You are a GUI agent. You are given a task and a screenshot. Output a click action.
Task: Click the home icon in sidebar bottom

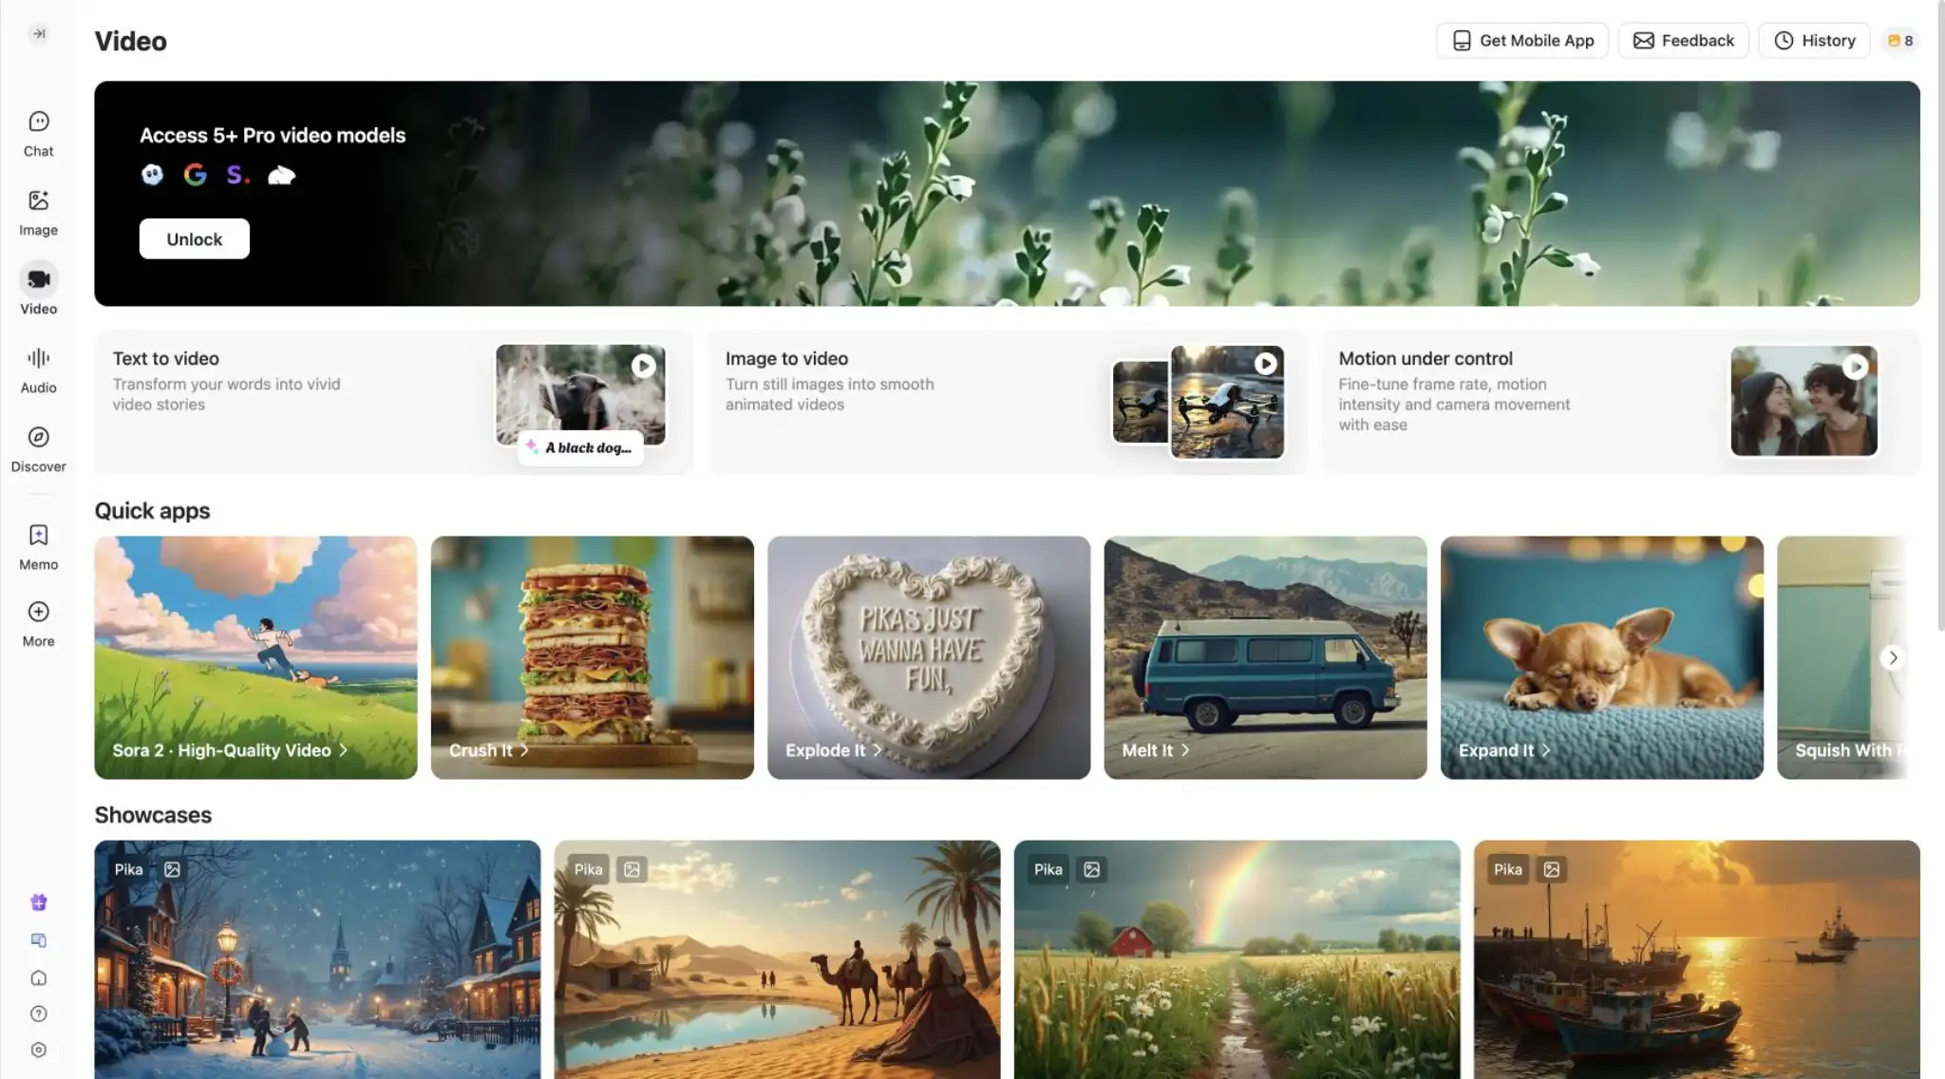39,977
